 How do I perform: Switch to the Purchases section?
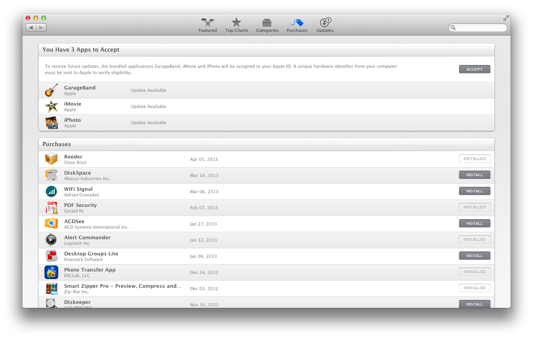click(x=297, y=25)
